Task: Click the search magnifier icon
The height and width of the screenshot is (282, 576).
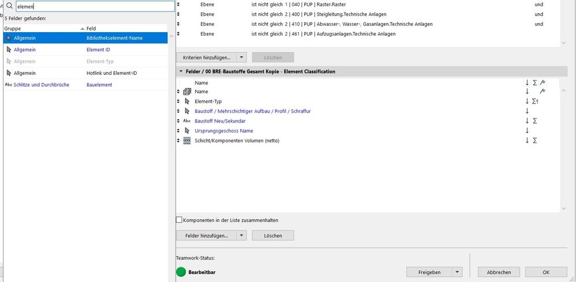Action: (9, 6)
